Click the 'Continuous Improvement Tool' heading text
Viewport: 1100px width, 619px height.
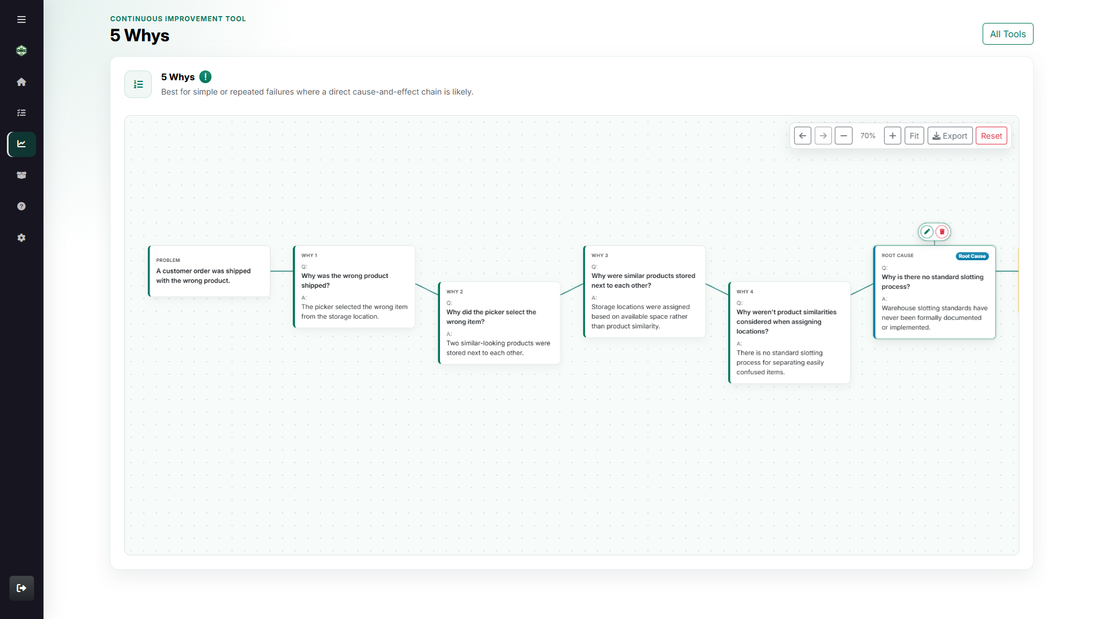pos(178,19)
